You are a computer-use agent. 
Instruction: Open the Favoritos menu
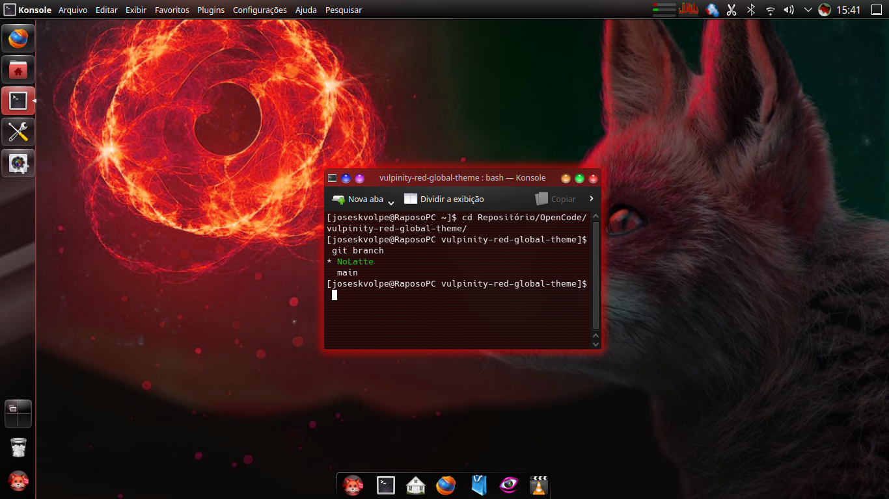[172, 10]
